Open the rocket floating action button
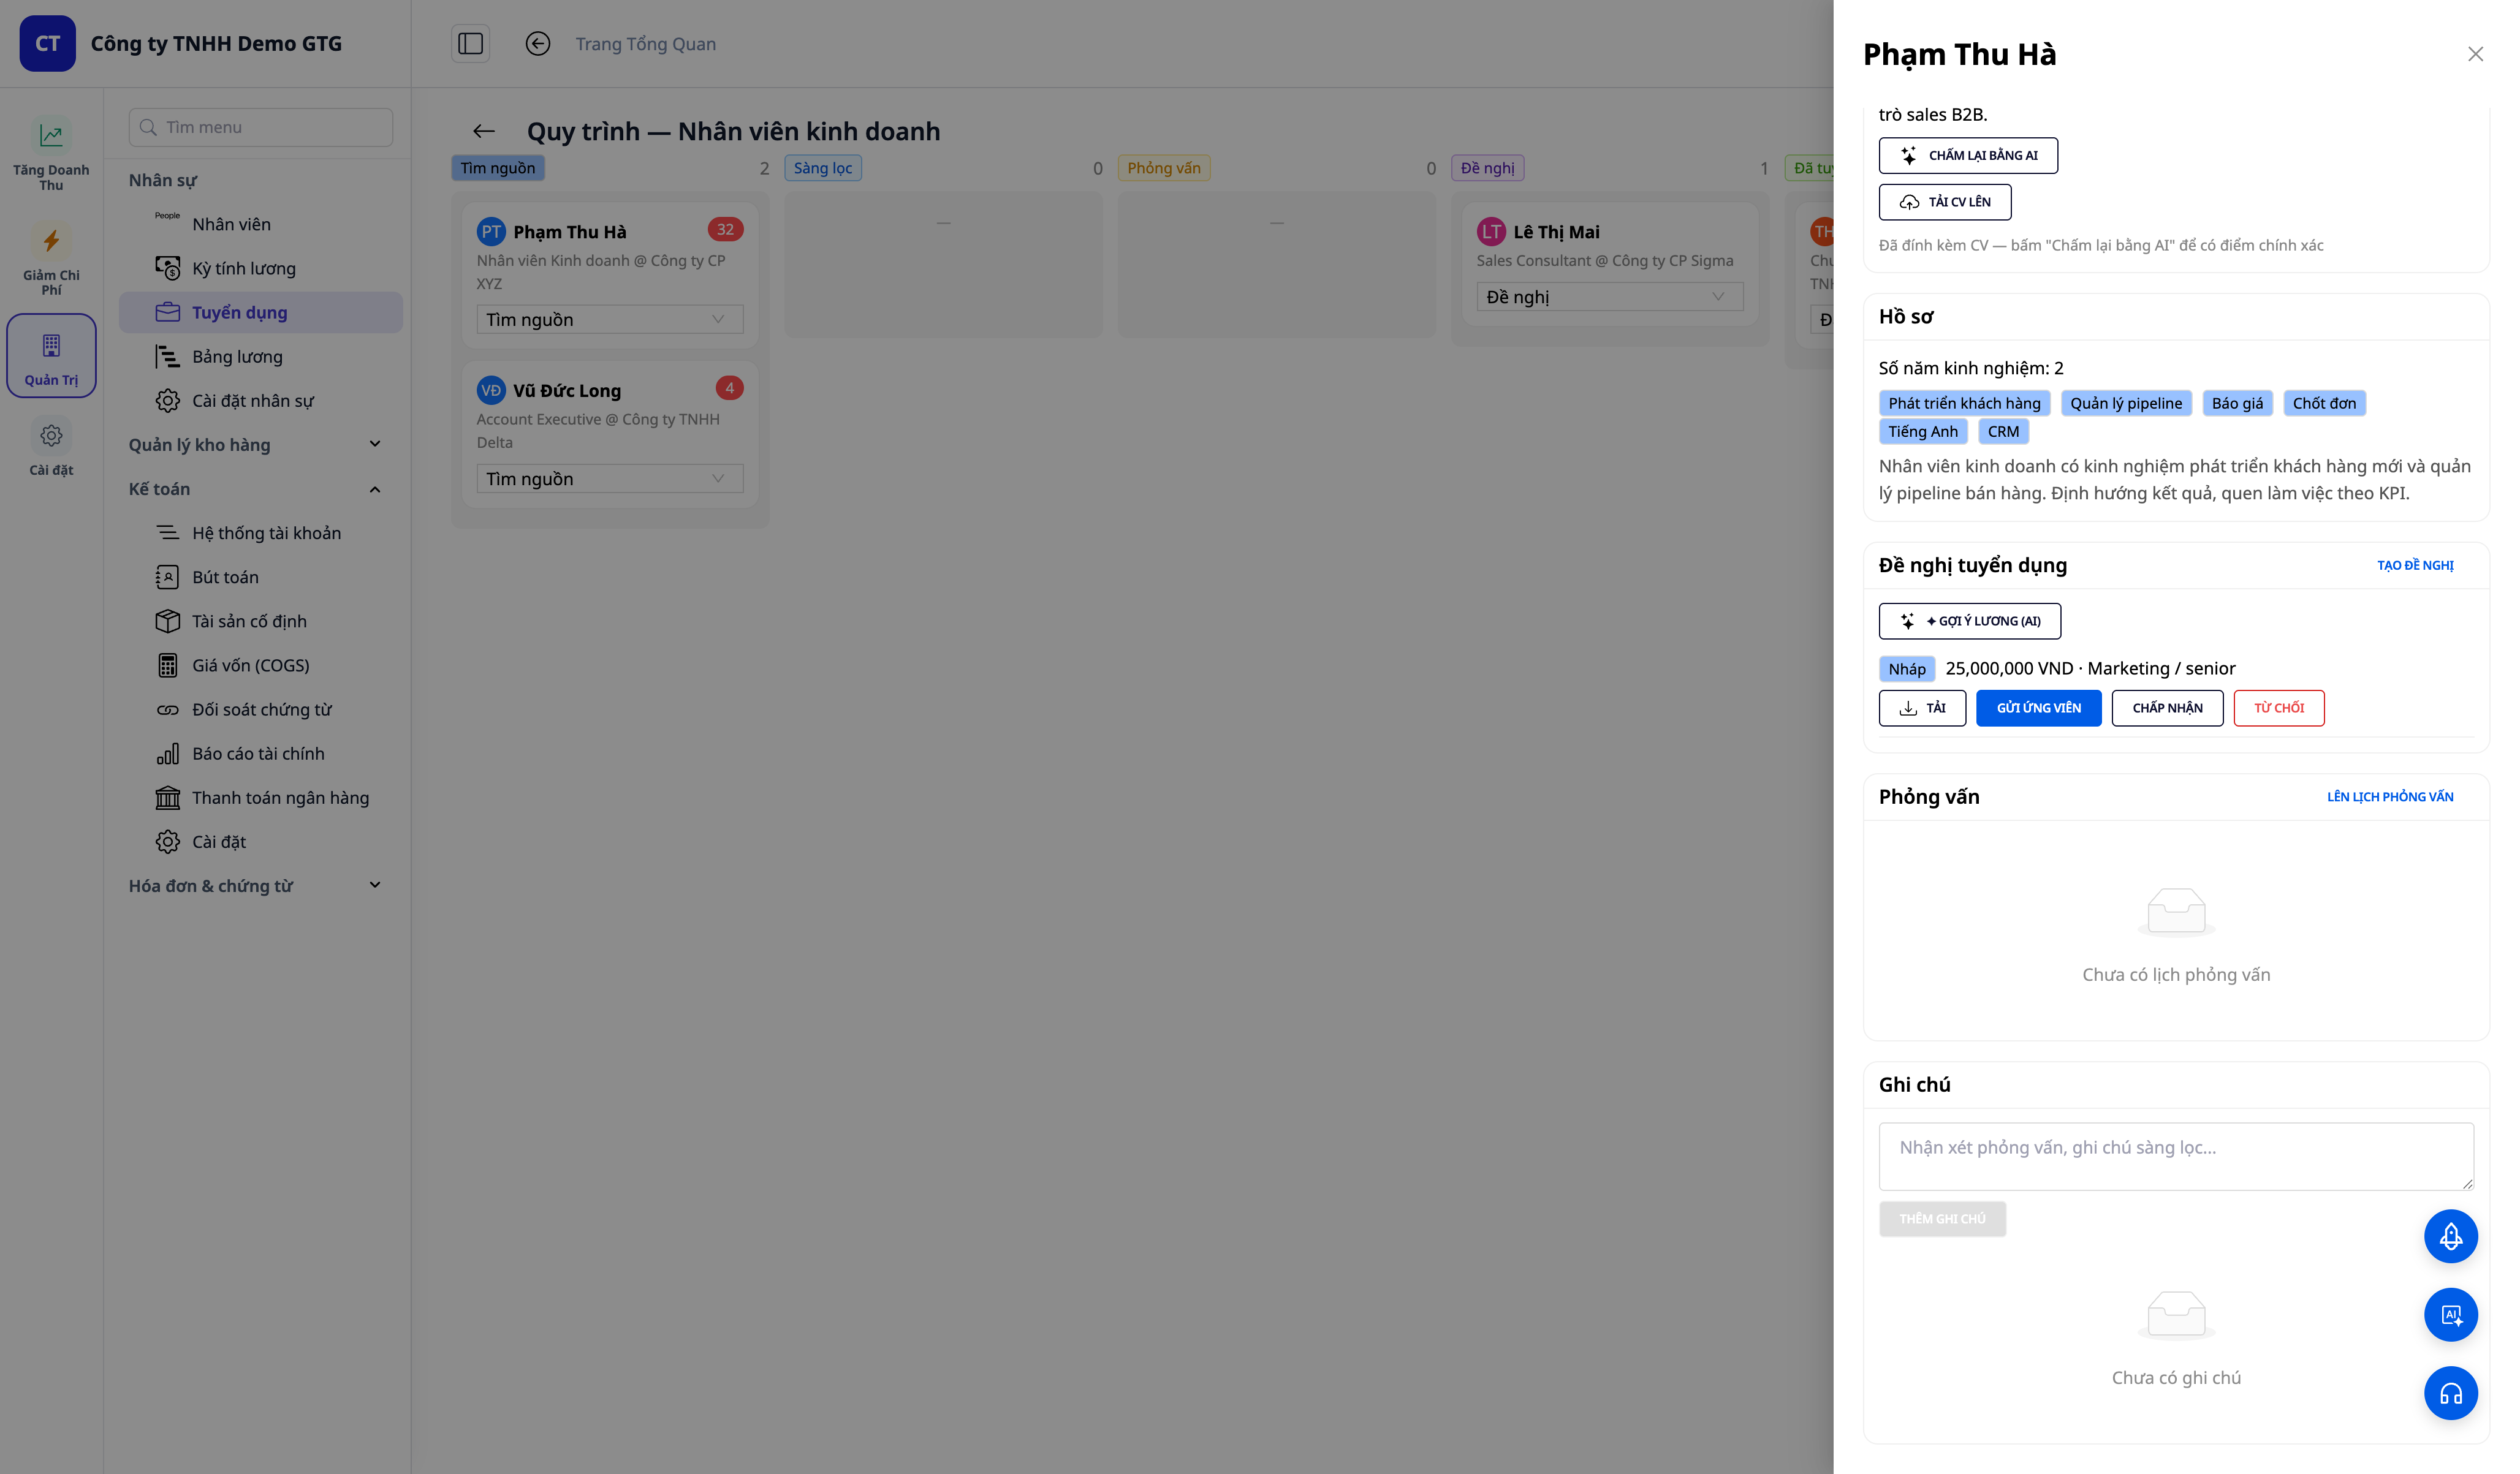Screen dimensions: 2520x1474 pos(2450,1237)
